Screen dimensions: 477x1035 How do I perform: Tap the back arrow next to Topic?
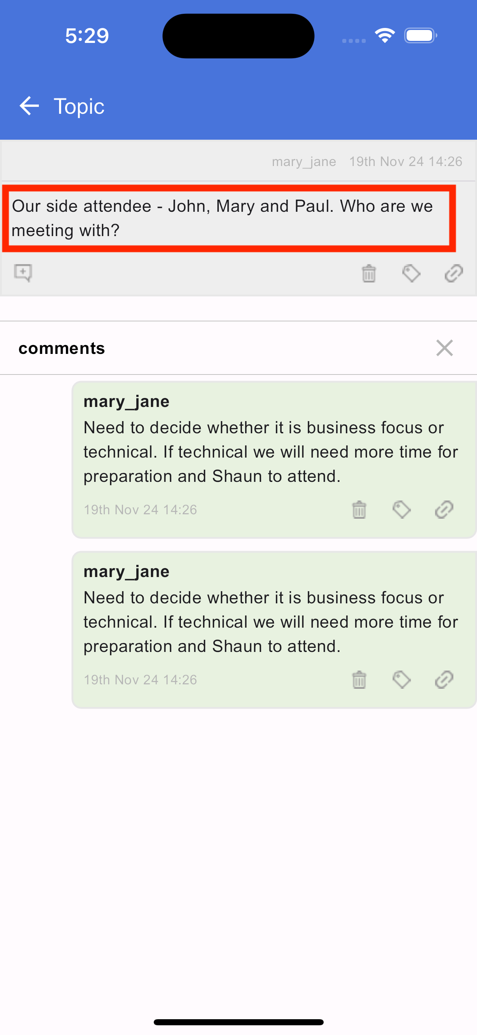[x=29, y=106]
